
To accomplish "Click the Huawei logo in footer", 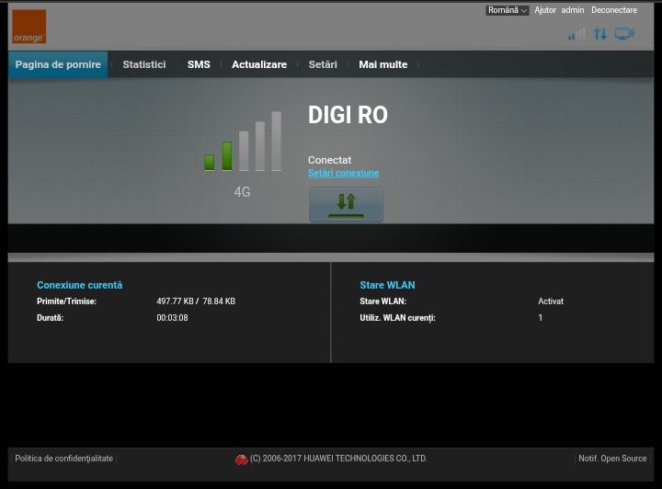I will pos(242,460).
